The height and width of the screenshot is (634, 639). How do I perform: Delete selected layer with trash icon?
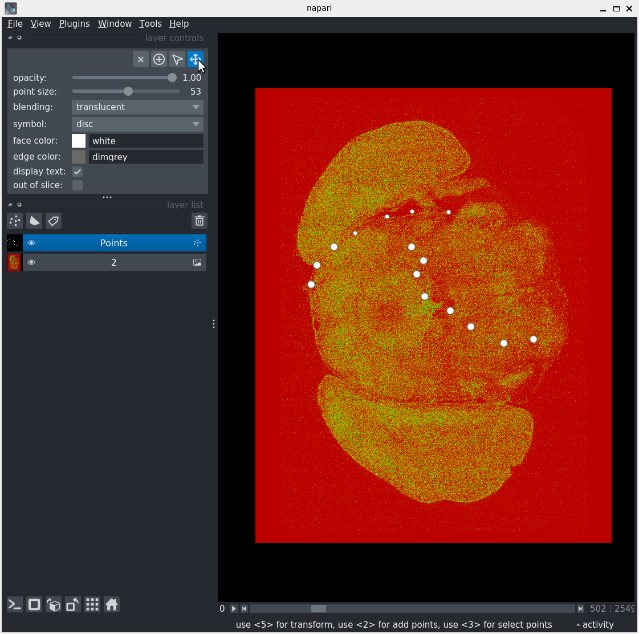pos(199,221)
